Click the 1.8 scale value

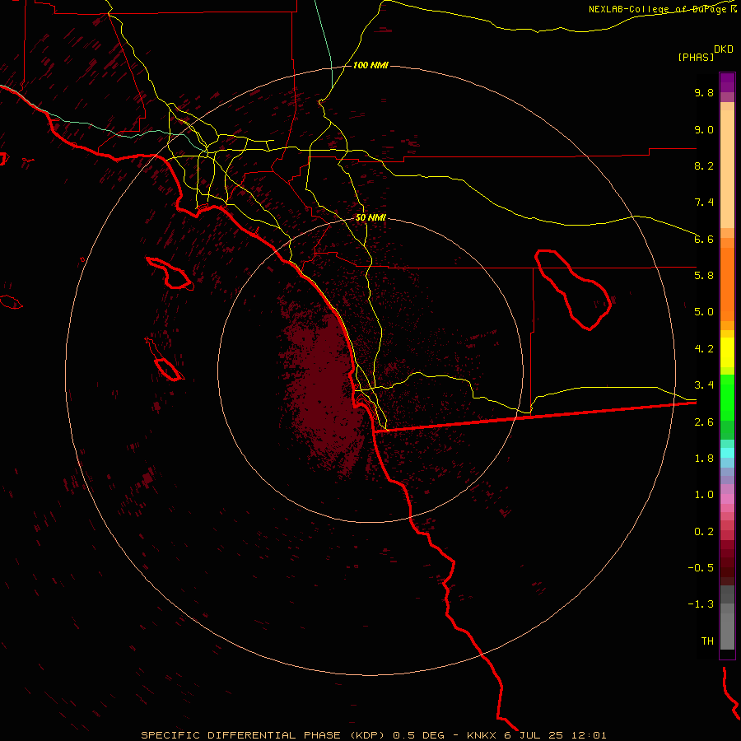(704, 459)
